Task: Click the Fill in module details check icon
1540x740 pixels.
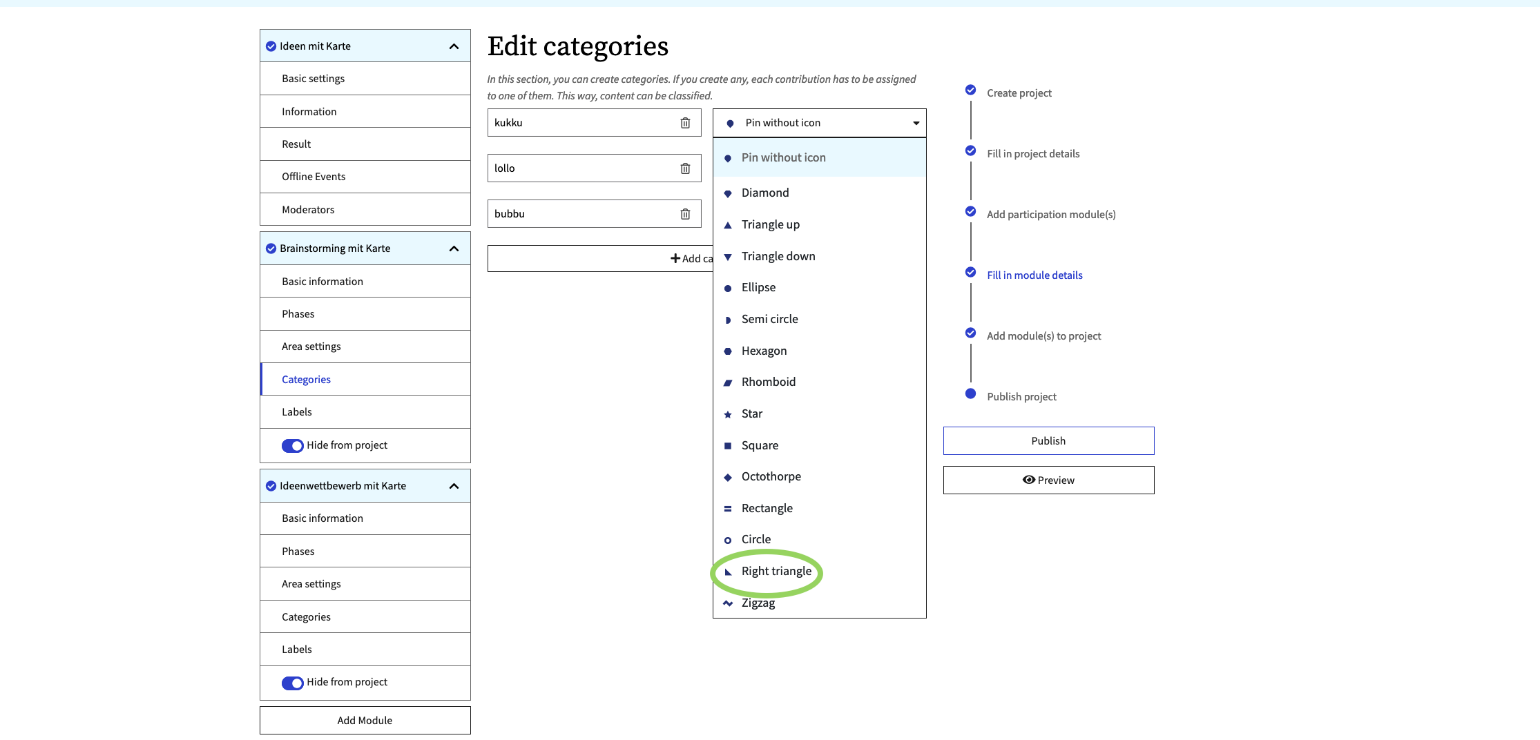Action: (x=970, y=272)
